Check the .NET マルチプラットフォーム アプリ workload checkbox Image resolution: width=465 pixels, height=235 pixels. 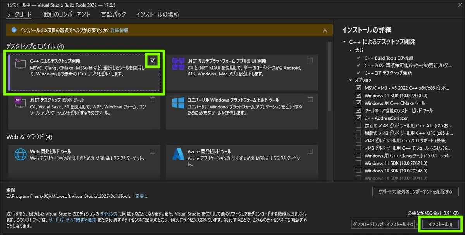(310, 60)
